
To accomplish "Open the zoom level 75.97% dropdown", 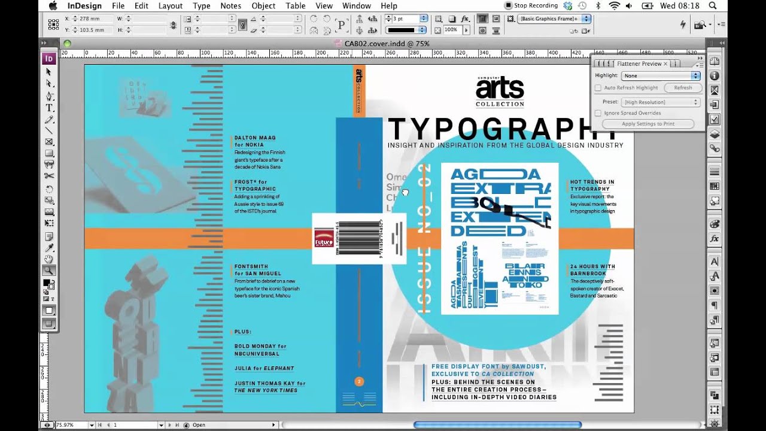I will [x=91, y=425].
